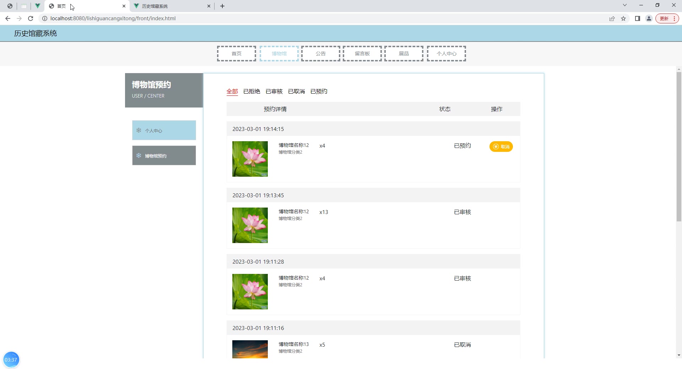Close the 历史馆藏系统 browser tab
682x369 pixels.
(209, 6)
